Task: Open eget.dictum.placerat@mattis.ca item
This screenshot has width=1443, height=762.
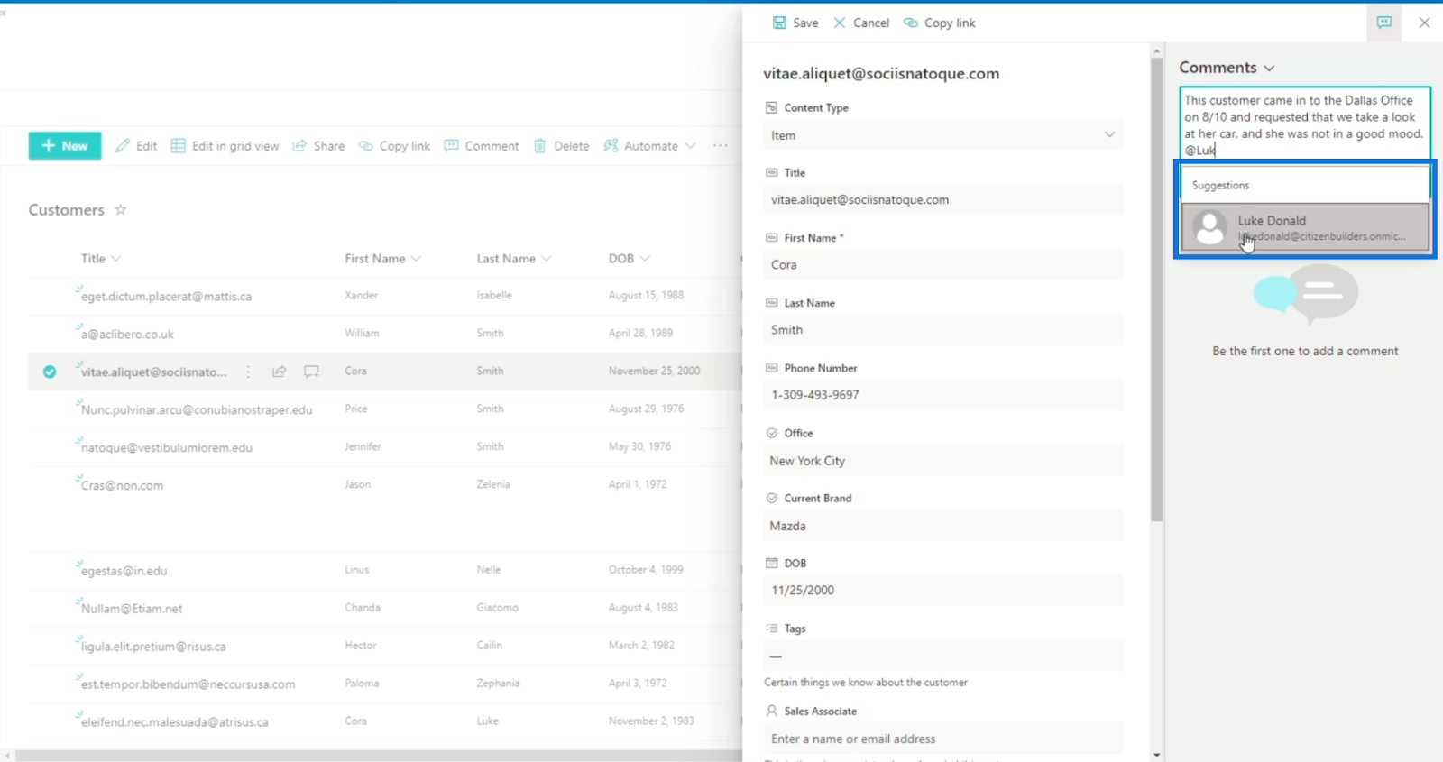Action: (x=166, y=297)
